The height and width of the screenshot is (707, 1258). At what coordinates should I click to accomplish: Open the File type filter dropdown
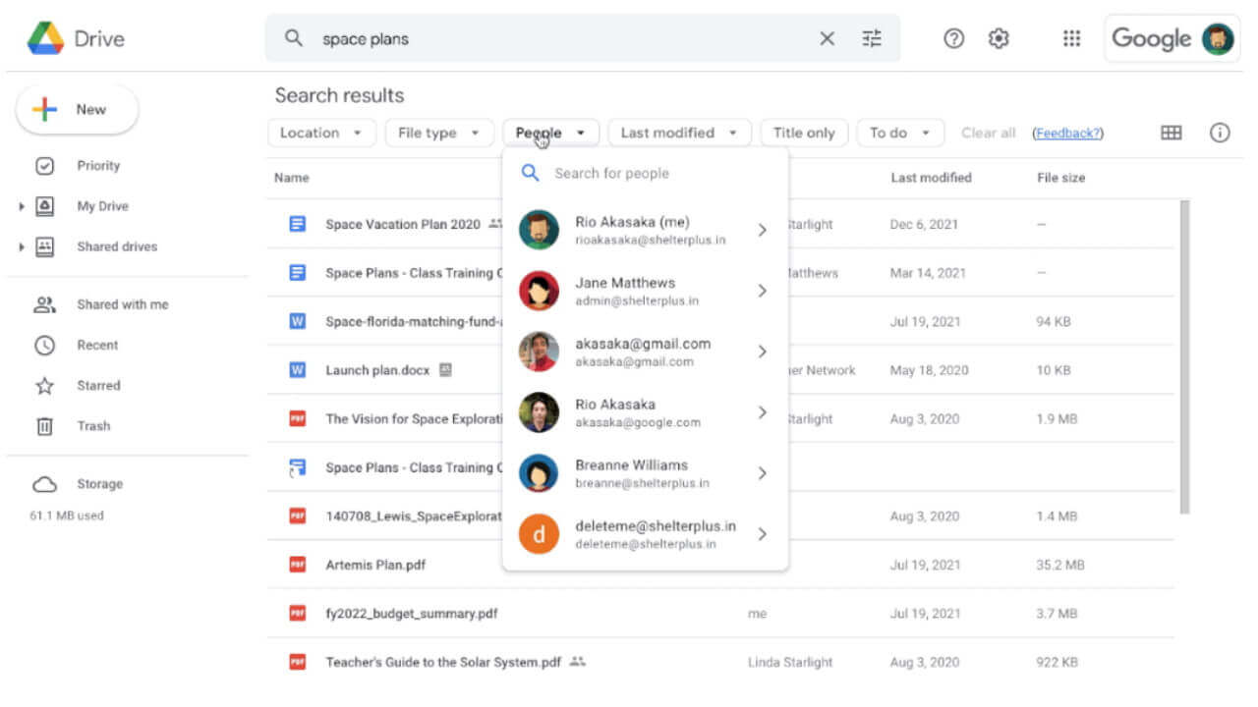(439, 132)
